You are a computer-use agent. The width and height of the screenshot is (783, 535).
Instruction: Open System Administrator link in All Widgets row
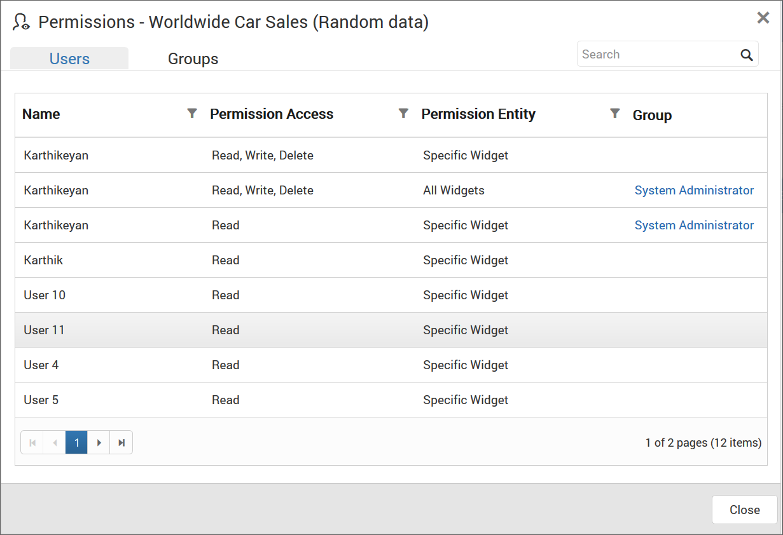coord(694,190)
